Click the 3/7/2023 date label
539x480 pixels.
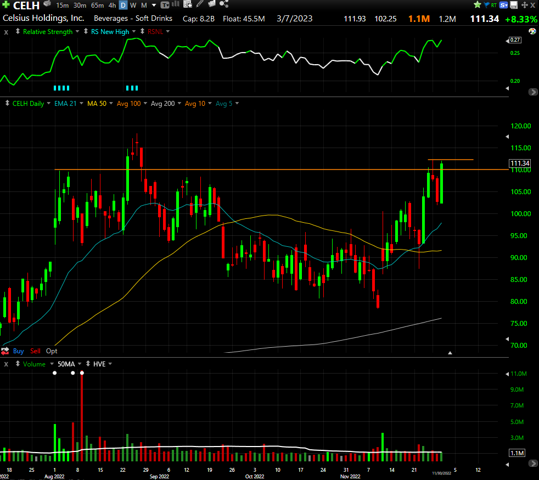coord(295,19)
